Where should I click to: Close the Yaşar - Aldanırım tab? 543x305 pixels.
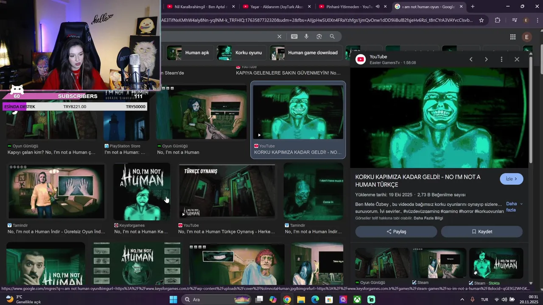coord(309,6)
